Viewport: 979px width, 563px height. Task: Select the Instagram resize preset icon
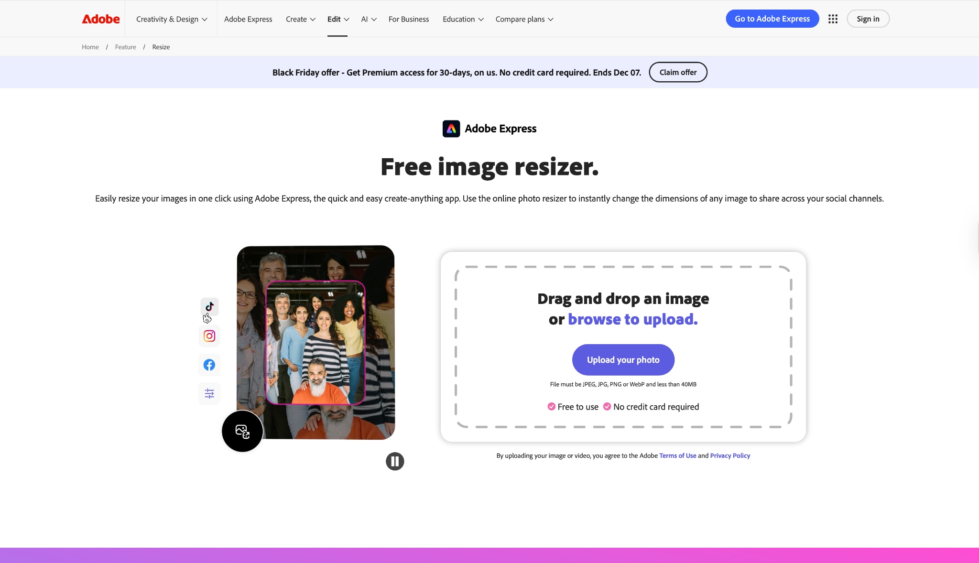(x=209, y=336)
